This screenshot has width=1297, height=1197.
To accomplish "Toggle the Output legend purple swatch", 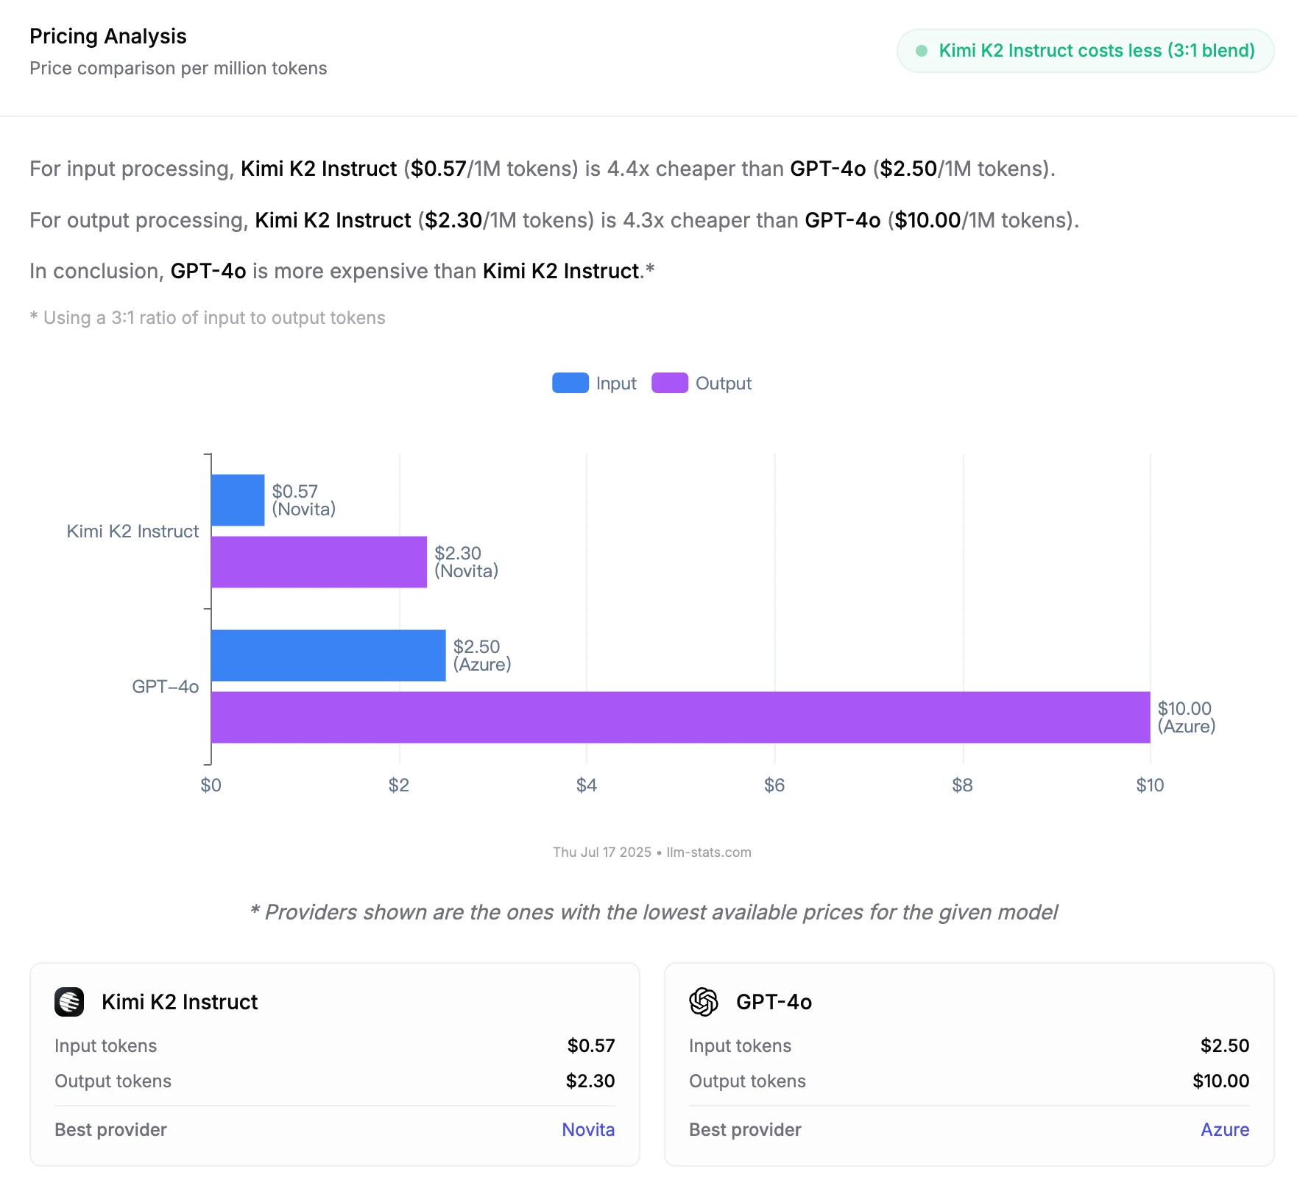I will coord(670,383).
